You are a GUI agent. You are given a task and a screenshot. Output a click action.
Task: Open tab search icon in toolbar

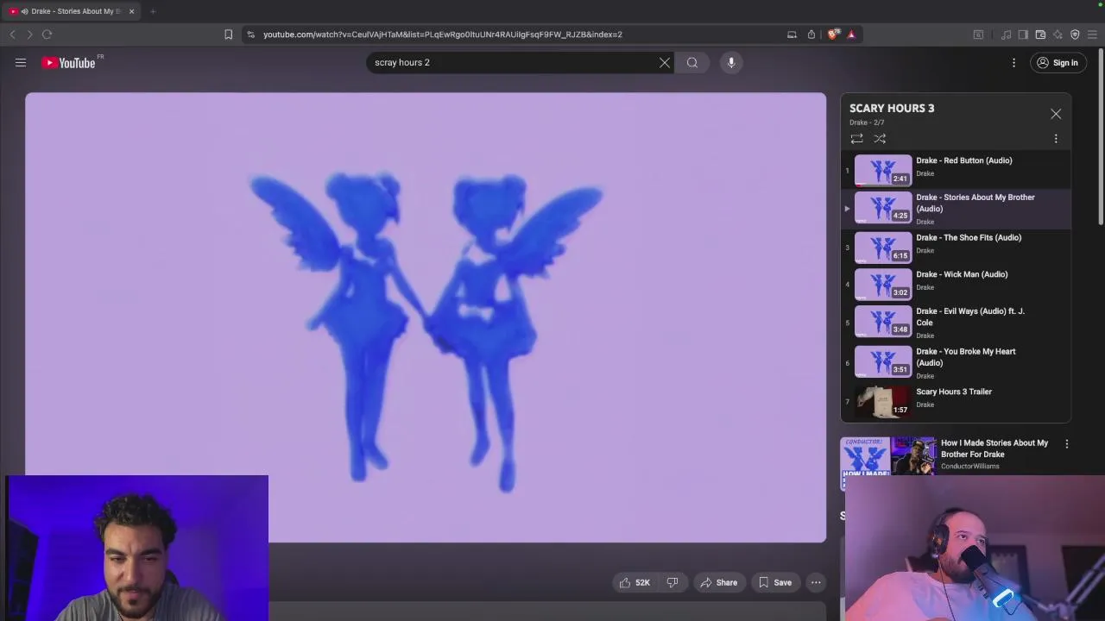[x=978, y=34]
